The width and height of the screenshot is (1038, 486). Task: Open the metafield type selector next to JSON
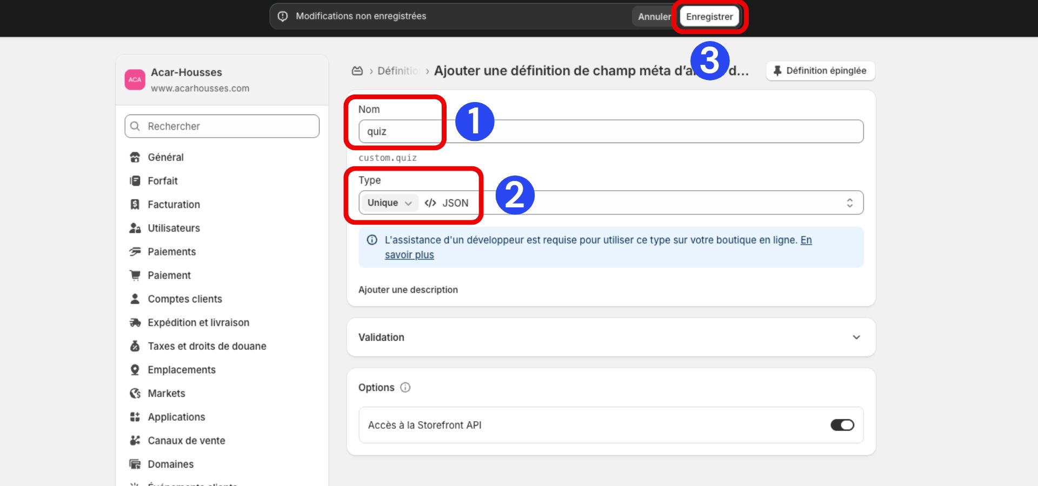point(849,202)
